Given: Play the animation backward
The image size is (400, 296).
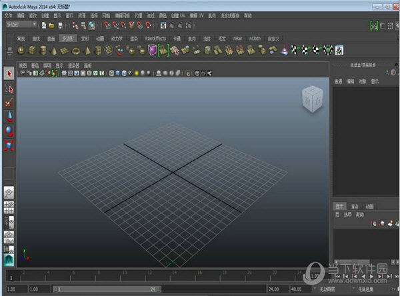Looking at the screenshot, I should (x=363, y=276).
